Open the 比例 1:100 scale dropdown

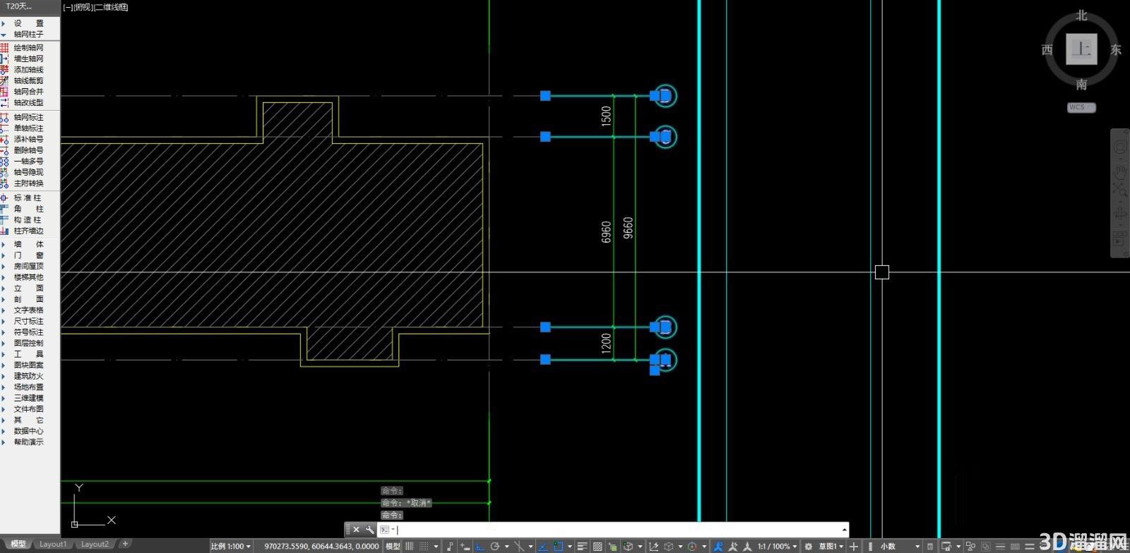click(231, 546)
